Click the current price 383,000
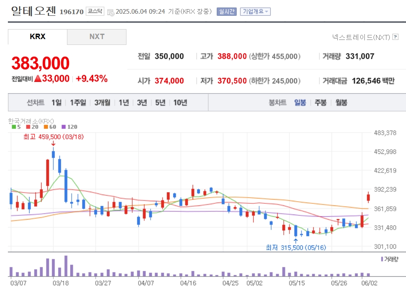Image resolution: width=406 pixels, height=299 pixels. (40, 63)
